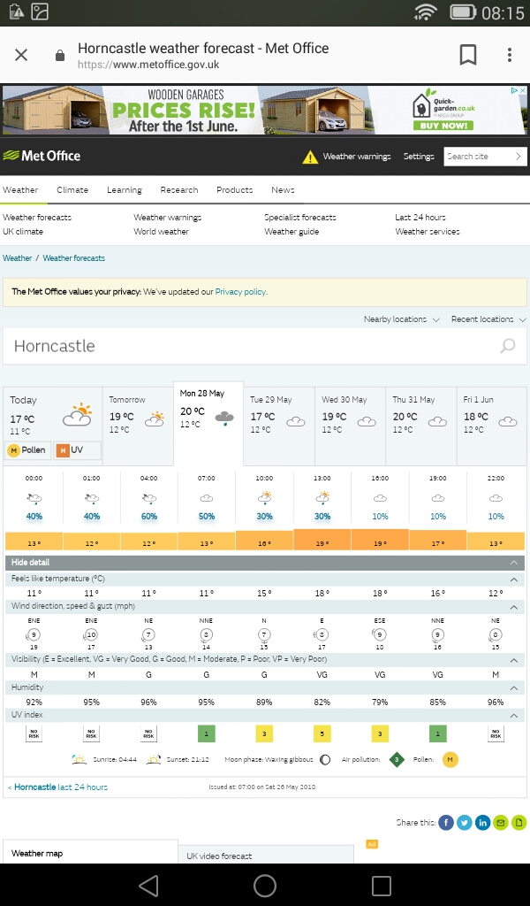The image size is (530, 906).
Task: Tap the sunrise 04:44 icon
Action: 79,759
